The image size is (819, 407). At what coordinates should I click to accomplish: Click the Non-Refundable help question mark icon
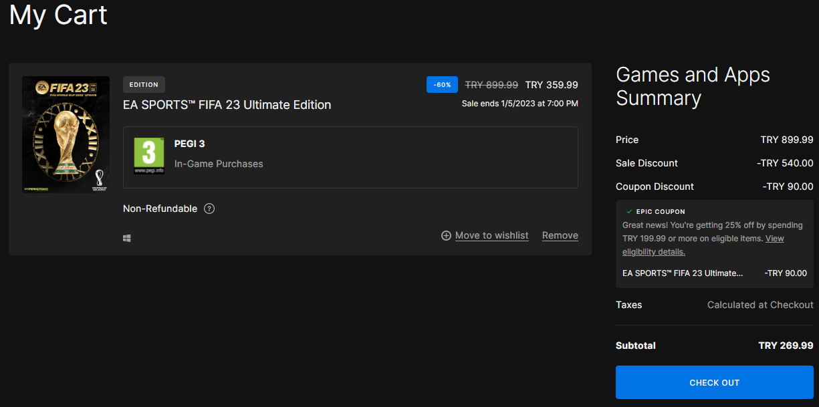tap(209, 209)
